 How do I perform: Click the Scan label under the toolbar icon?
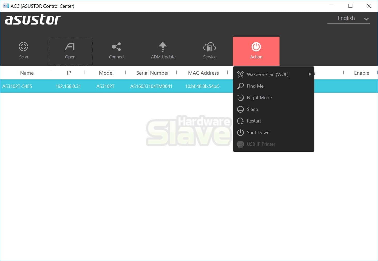[24, 57]
